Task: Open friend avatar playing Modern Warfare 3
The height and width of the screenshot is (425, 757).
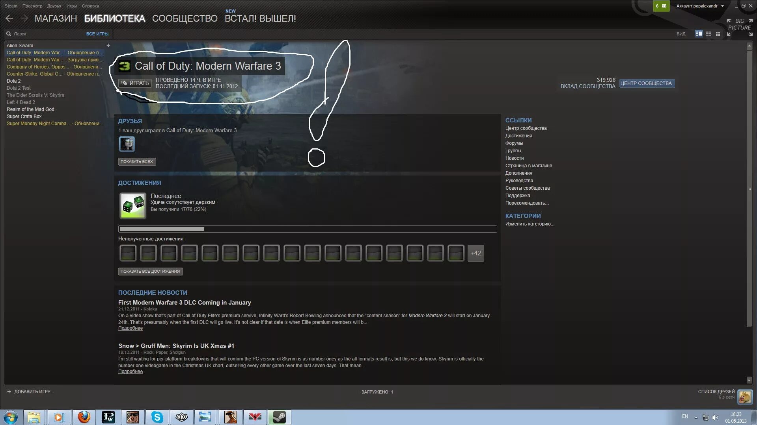Action: (x=127, y=144)
